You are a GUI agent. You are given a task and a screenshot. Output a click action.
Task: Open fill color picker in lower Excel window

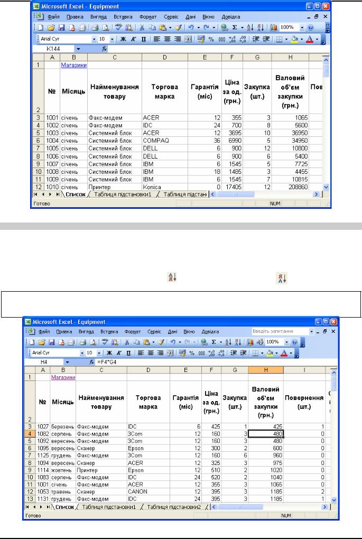pyautogui.click(x=276, y=352)
